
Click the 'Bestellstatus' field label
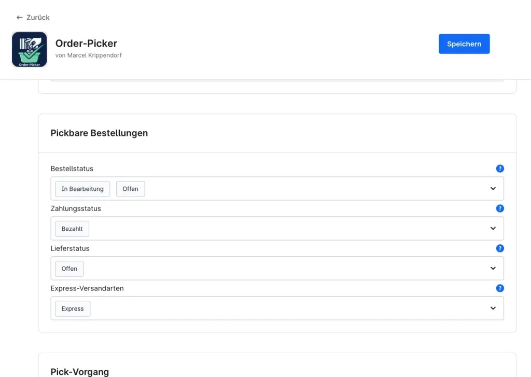point(72,169)
